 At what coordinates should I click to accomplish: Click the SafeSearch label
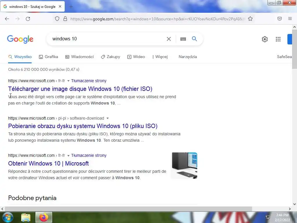click(x=284, y=57)
